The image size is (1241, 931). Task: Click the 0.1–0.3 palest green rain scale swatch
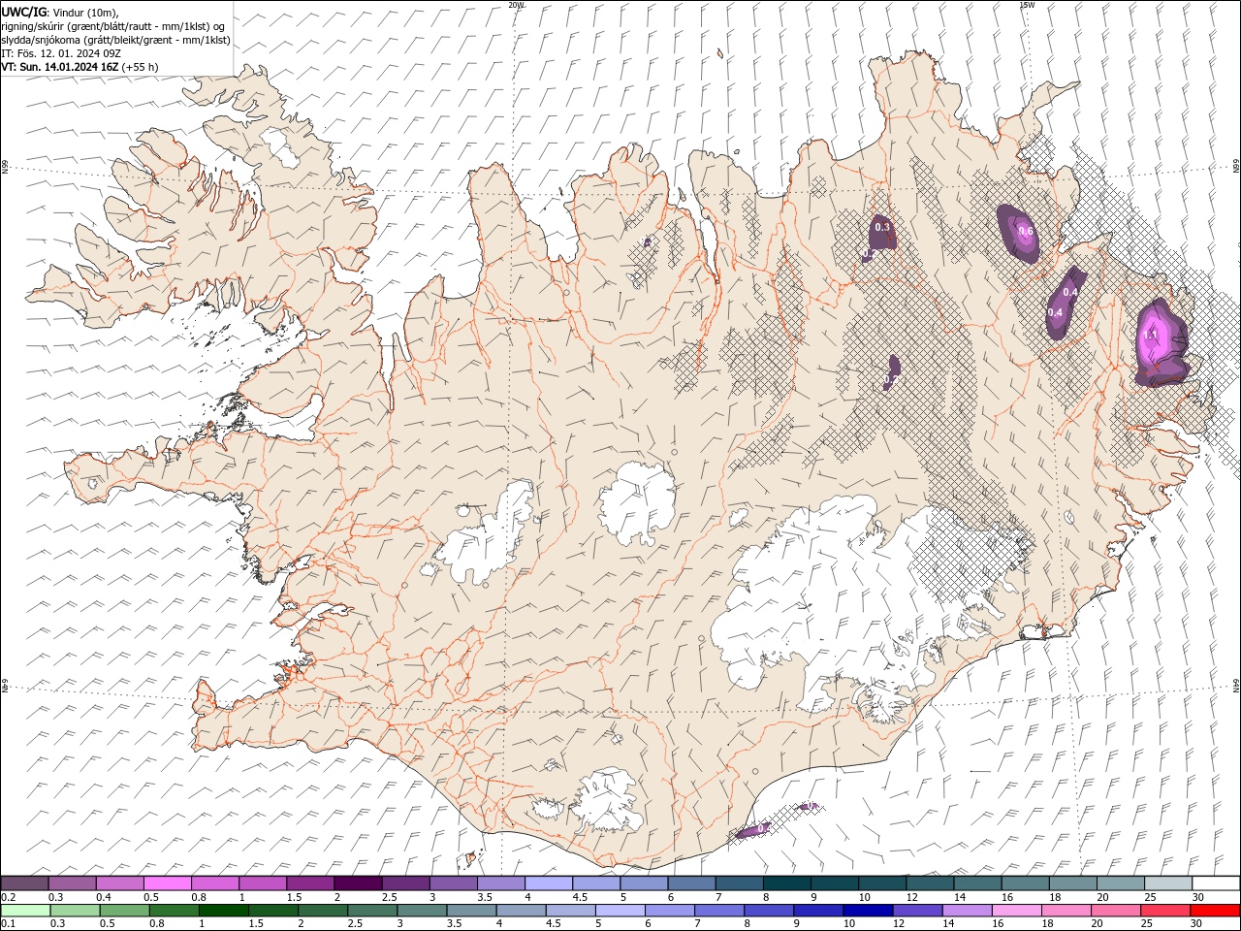point(25,911)
